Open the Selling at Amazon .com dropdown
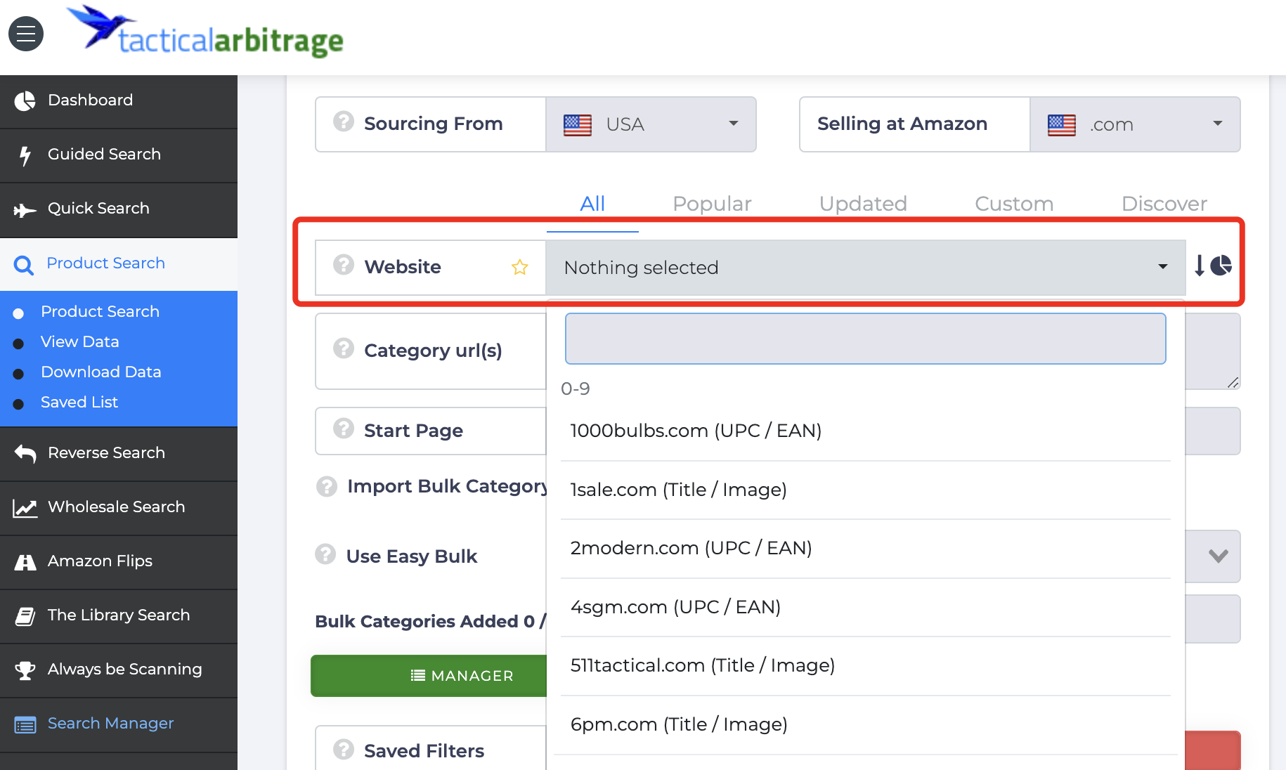Viewport: 1286px width, 770px height. (x=1135, y=124)
